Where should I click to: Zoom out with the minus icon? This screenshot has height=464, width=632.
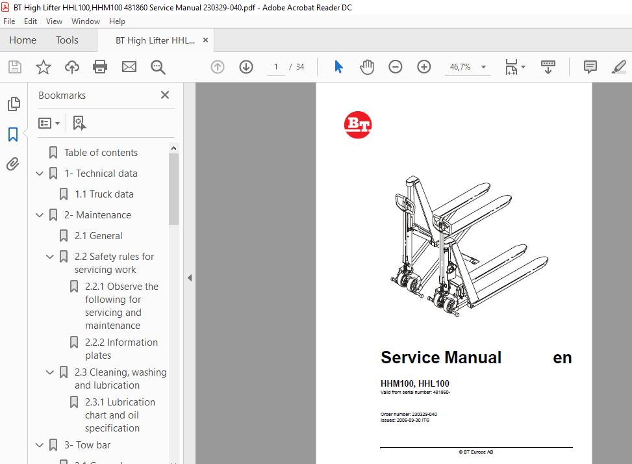pos(395,66)
